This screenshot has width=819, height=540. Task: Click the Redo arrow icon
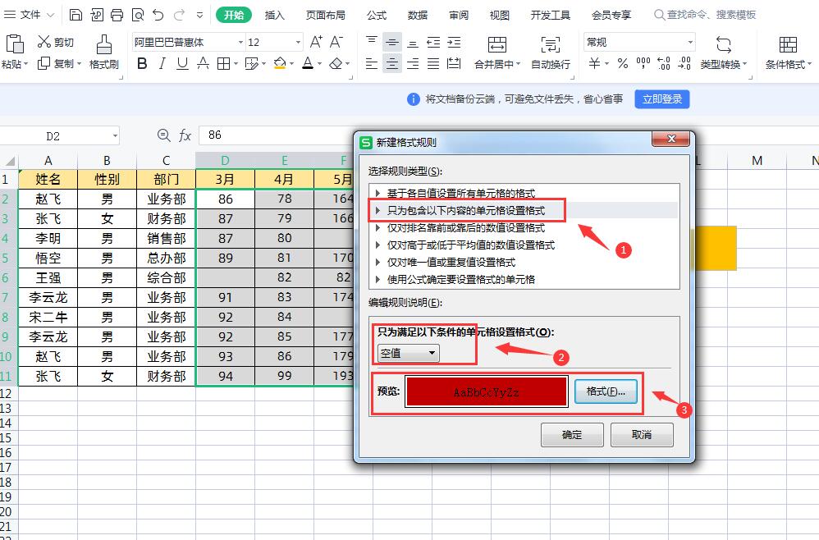coord(179,15)
